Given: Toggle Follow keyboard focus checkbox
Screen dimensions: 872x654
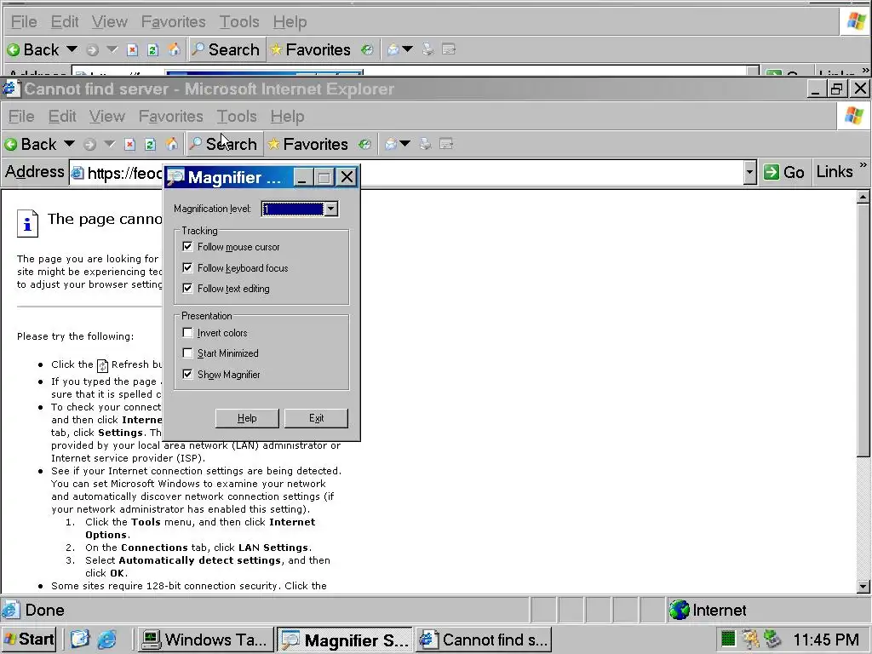Looking at the screenshot, I should [187, 267].
